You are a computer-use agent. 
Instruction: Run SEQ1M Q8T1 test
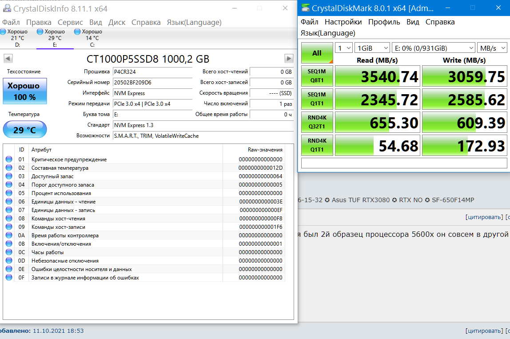coord(317,76)
